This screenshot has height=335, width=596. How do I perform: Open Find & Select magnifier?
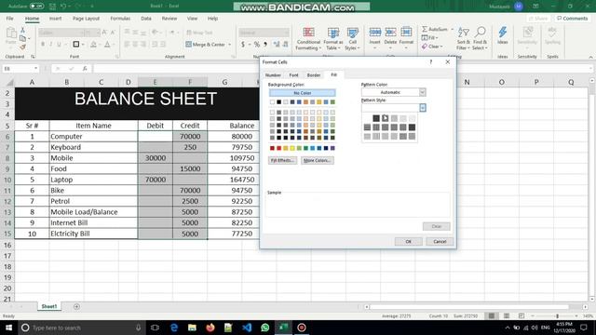[x=481, y=38]
